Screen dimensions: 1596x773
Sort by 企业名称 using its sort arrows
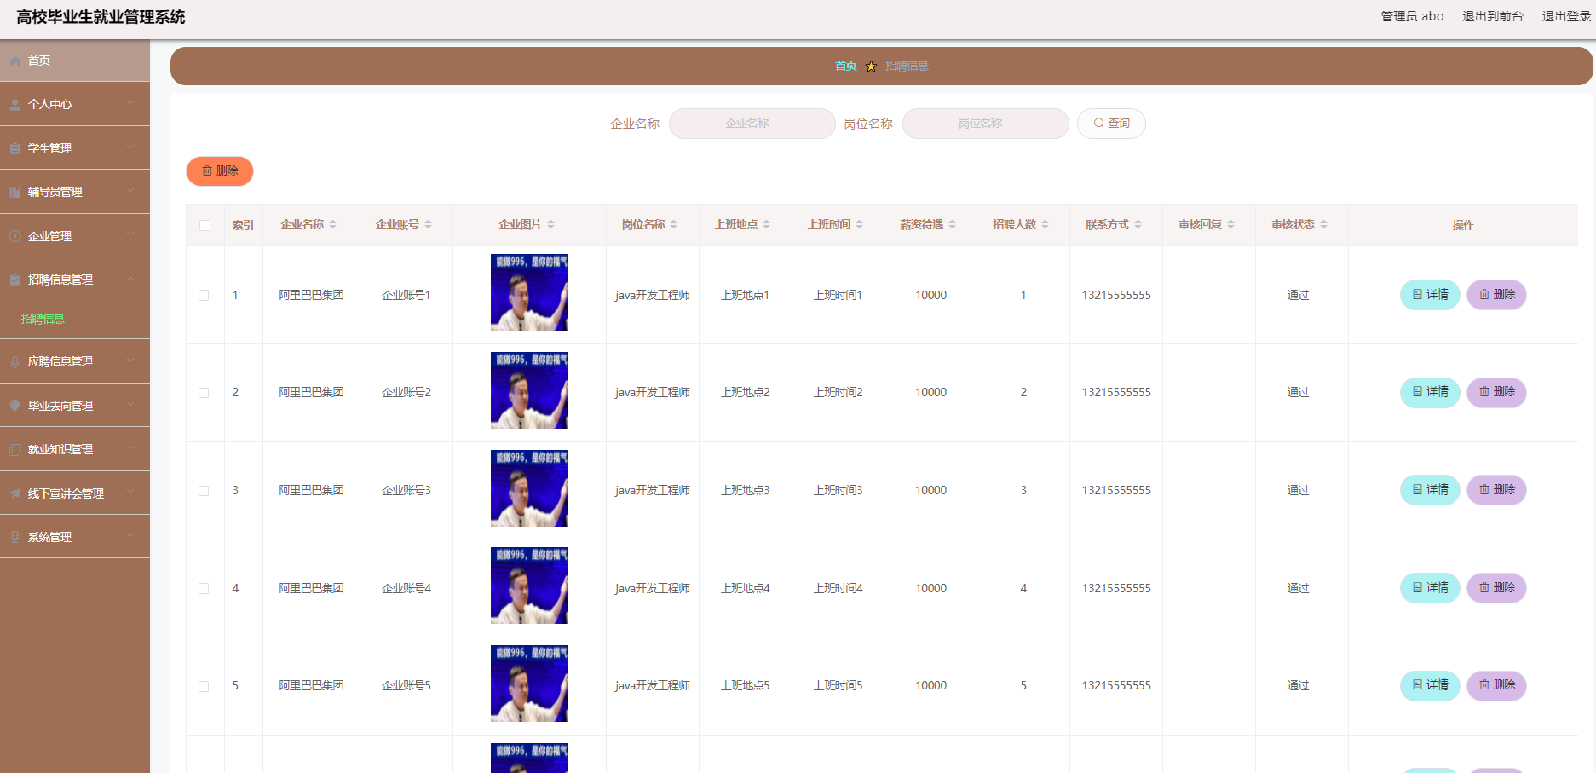[x=333, y=225]
